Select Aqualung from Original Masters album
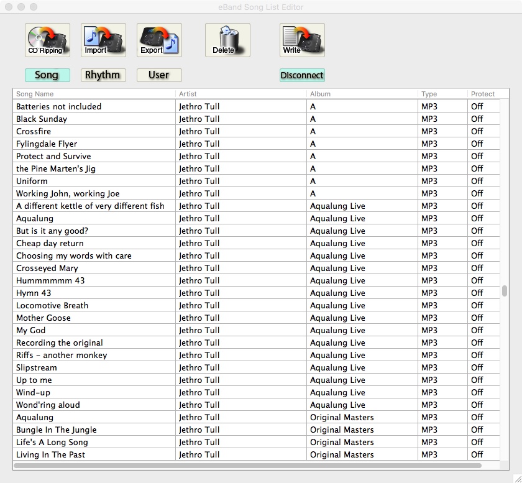Image resolution: width=522 pixels, height=483 pixels. [256, 417]
